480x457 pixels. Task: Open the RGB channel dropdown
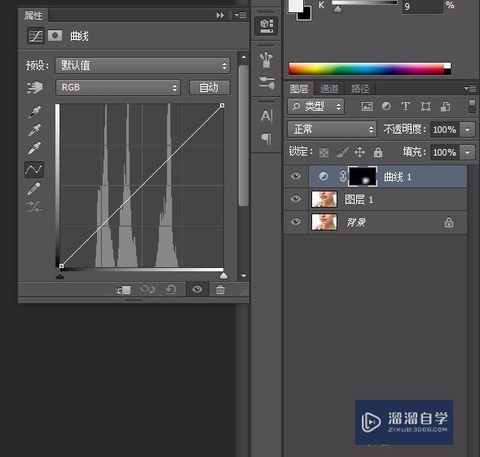pyautogui.click(x=118, y=87)
